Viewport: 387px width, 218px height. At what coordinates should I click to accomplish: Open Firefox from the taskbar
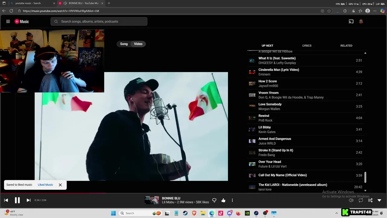click(238, 213)
